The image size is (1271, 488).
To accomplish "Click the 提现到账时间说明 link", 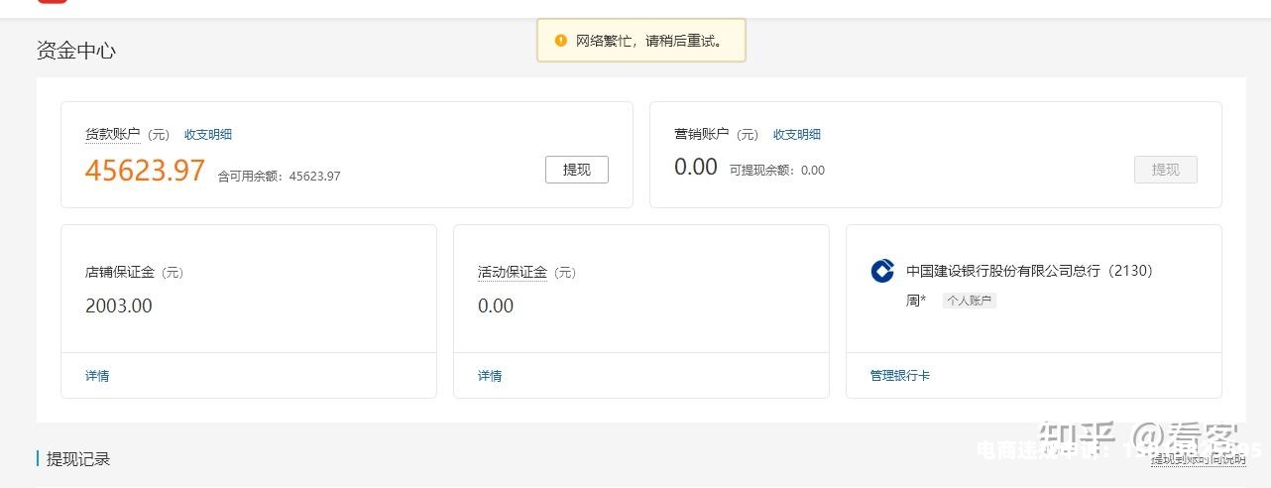I will (x=1198, y=459).
